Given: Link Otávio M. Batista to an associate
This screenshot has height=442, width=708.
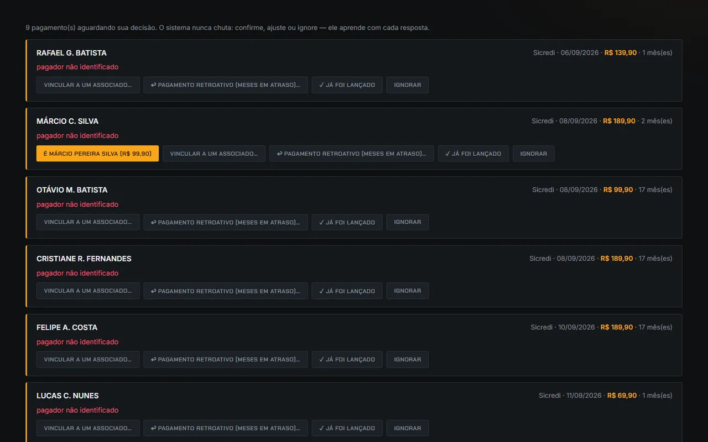Looking at the screenshot, I should [x=88, y=222].
